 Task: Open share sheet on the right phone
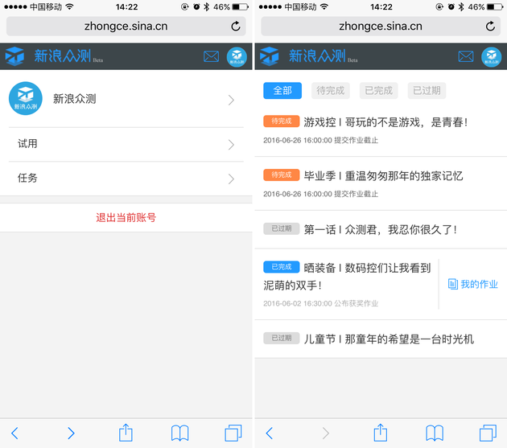[x=380, y=433]
